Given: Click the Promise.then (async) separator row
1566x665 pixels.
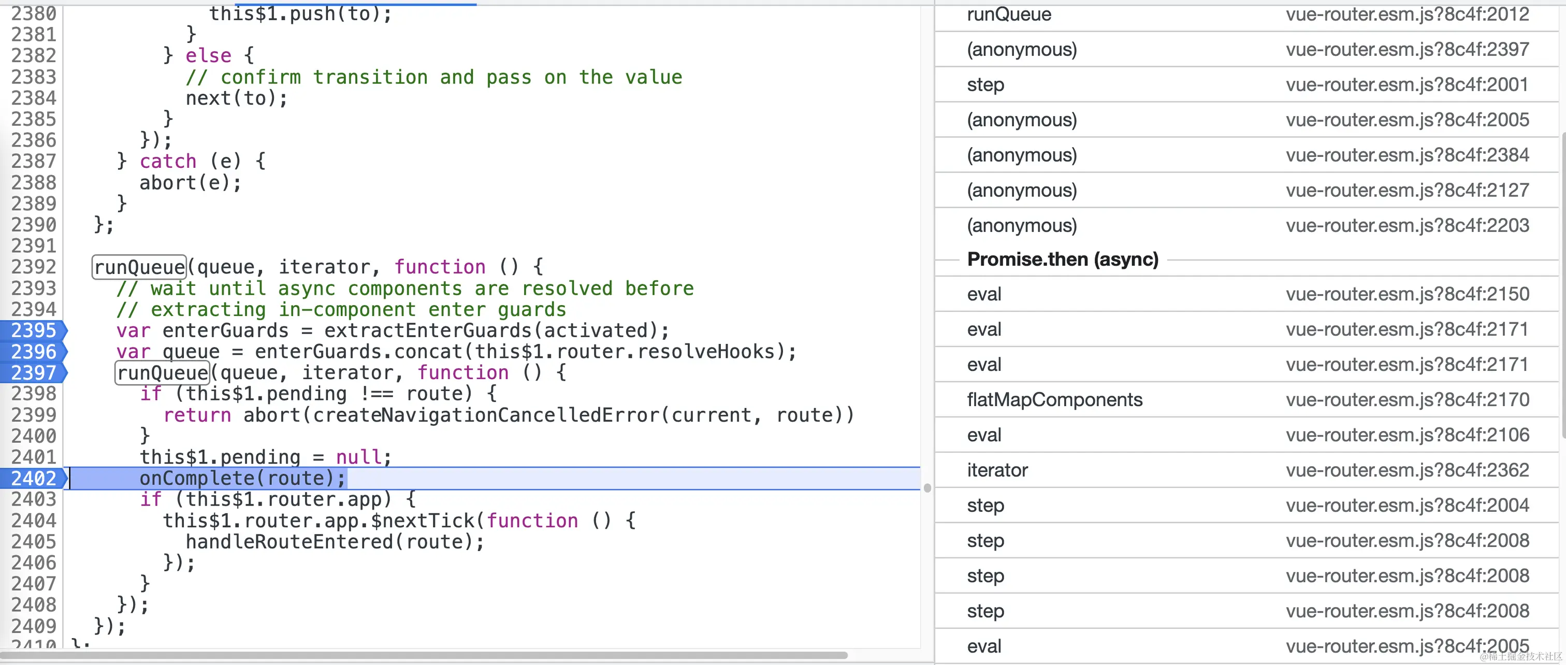Looking at the screenshot, I should [1062, 259].
